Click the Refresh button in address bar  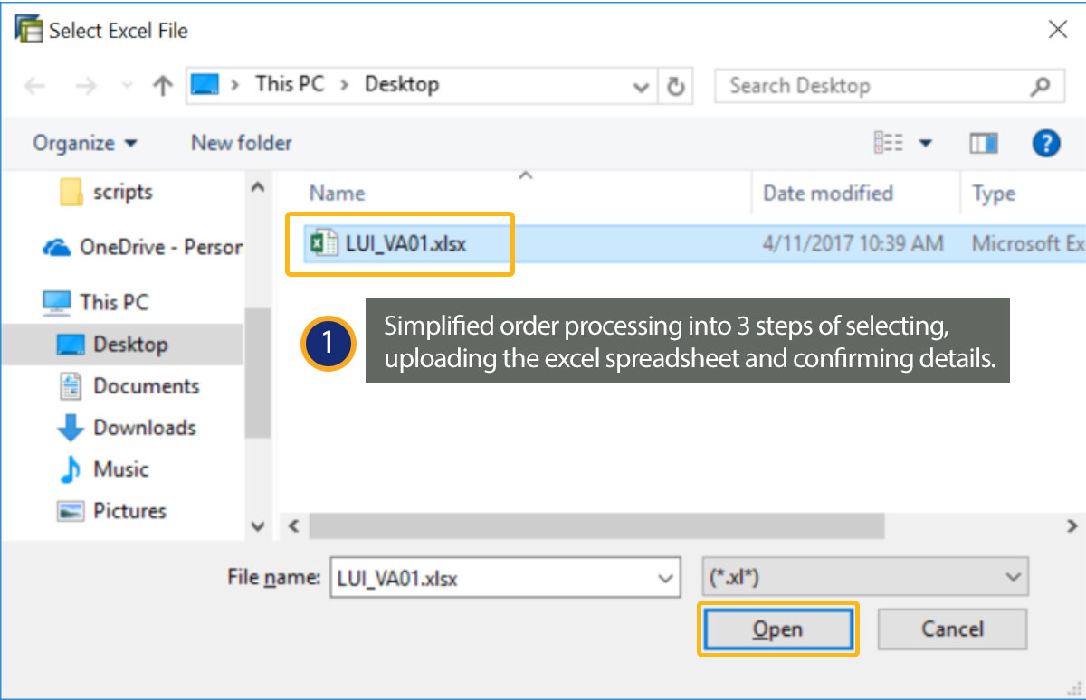pos(675,86)
